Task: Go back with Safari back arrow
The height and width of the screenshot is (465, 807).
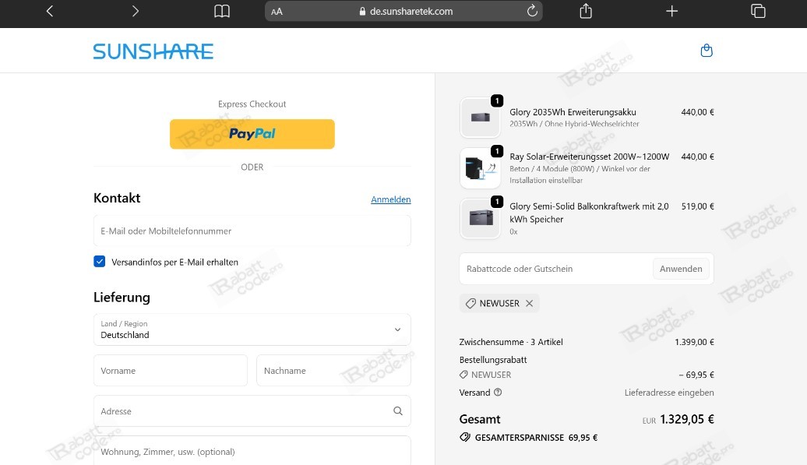Action: point(49,12)
